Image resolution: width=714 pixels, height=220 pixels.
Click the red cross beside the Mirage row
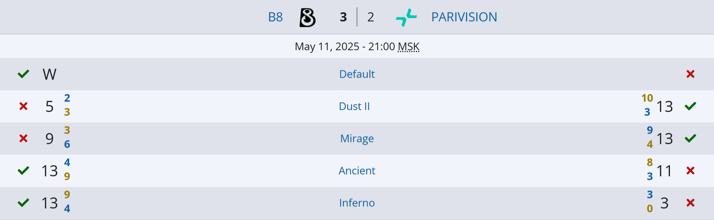point(24,139)
